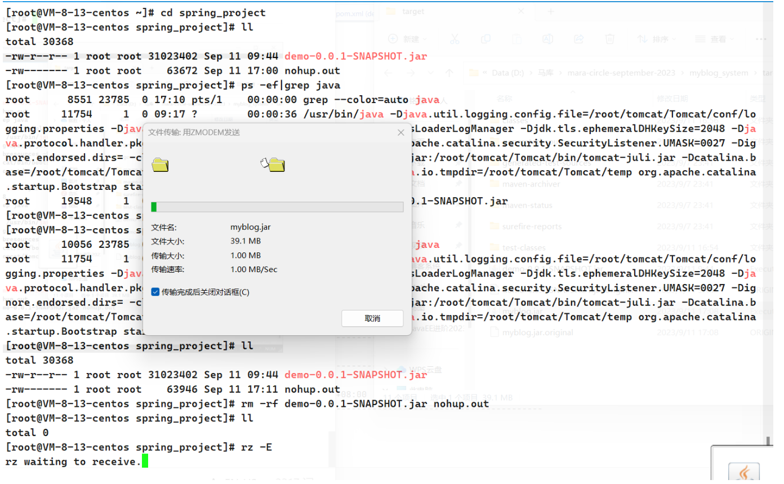The height and width of the screenshot is (484, 784).
Task: Click the 'rz waiting to receive.' terminal line
Action: [x=73, y=462]
